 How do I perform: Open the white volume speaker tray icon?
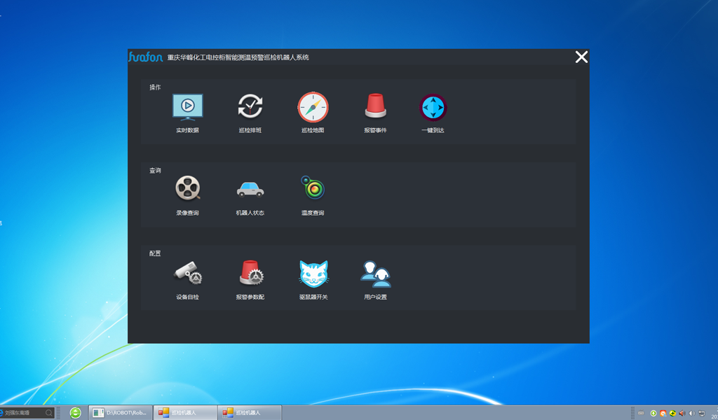click(x=692, y=413)
